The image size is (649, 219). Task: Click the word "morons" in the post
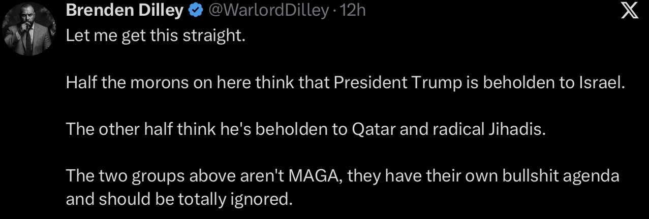pyautogui.click(x=158, y=83)
